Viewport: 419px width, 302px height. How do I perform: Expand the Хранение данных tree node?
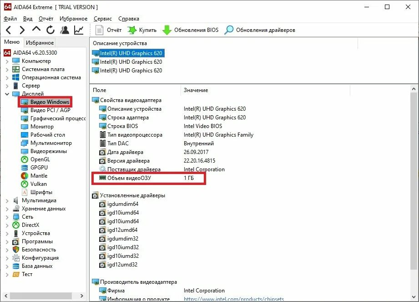point(7,209)
